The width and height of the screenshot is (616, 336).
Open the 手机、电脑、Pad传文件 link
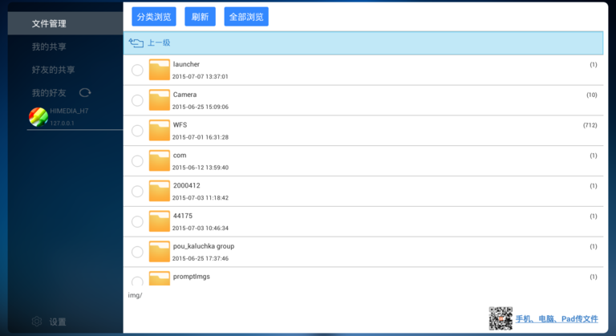tap(557, 318)
